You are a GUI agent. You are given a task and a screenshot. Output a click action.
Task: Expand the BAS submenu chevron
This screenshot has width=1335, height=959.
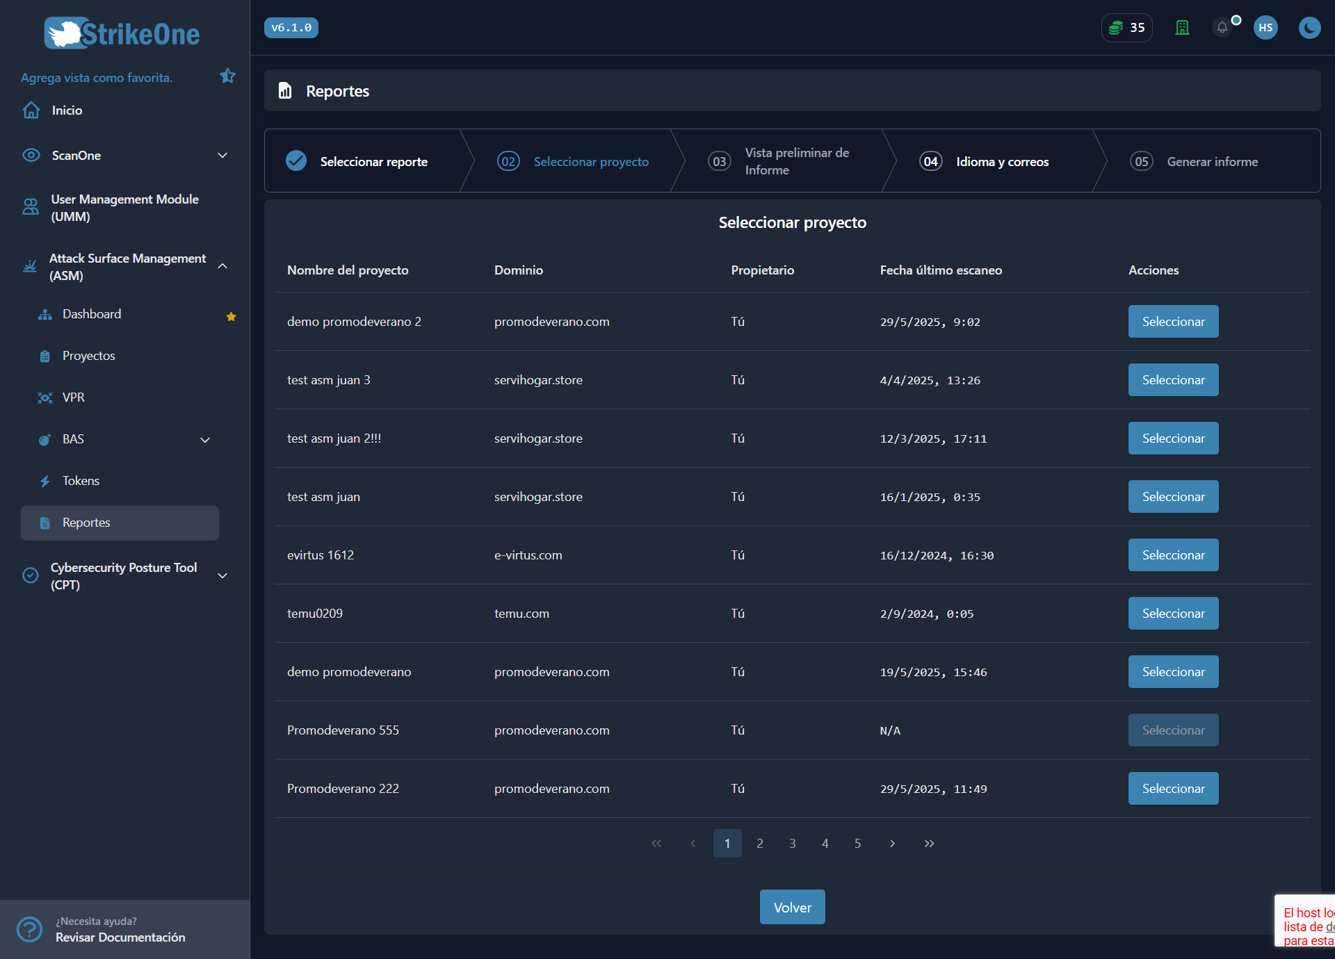click(x=205, y=440)
